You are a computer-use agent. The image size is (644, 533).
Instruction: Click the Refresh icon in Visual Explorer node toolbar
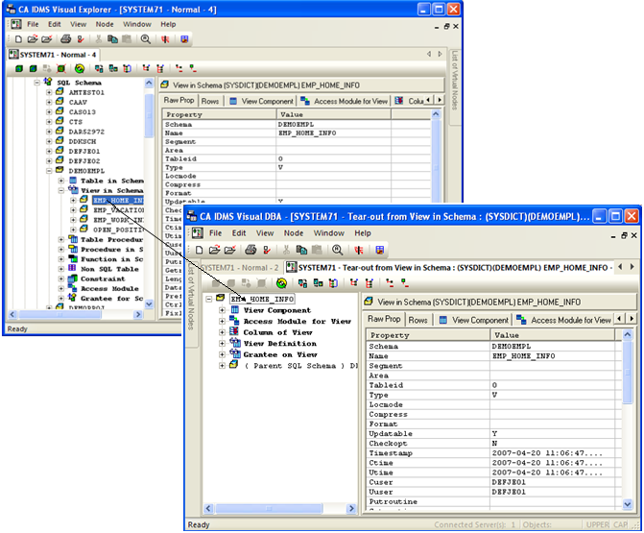(80, 68)
